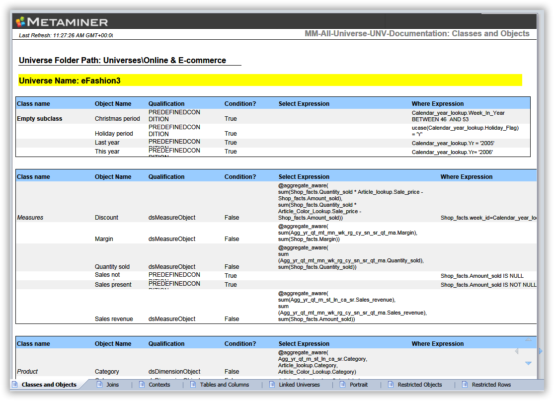Select the Sales revenue object name
The image size is (554, 401).
pos(114,319)
